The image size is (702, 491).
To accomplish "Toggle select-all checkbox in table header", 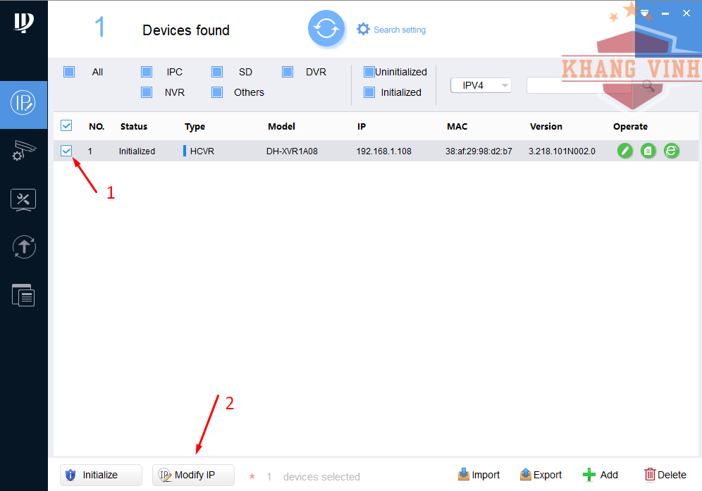I will click(x=66, y=125).
